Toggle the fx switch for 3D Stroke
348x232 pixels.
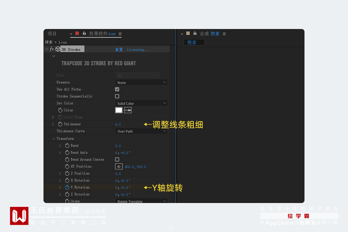pos(52,49)
